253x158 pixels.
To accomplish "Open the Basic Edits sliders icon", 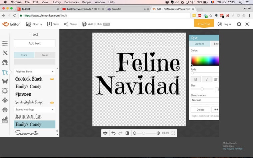I will (5, 43).
